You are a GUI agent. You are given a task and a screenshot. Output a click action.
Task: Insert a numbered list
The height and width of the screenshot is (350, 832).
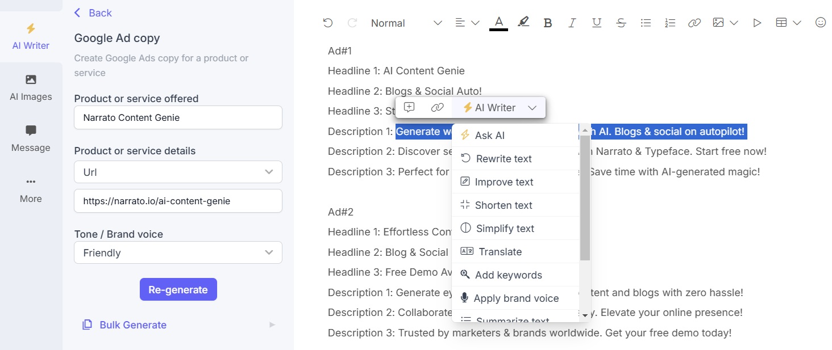[x=670, y=23]
